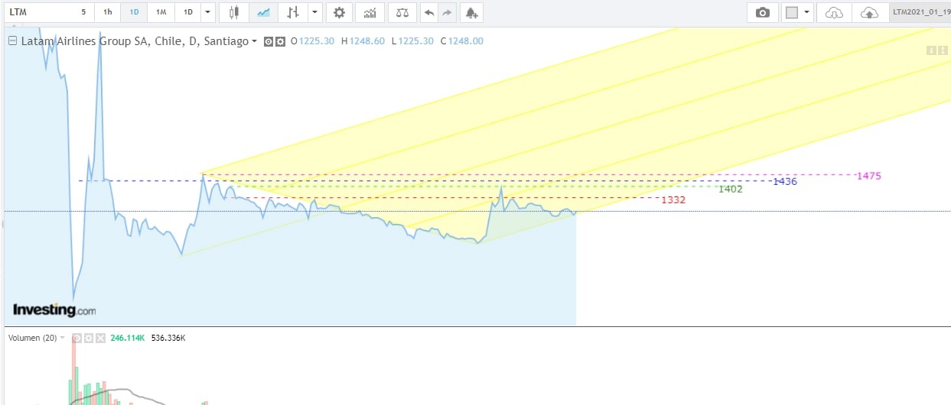
Task: Remove the Volumen indicator with X icon
Action: coord(99,337)
